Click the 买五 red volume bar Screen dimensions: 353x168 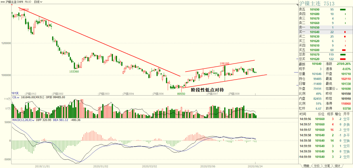click(344, 50)
